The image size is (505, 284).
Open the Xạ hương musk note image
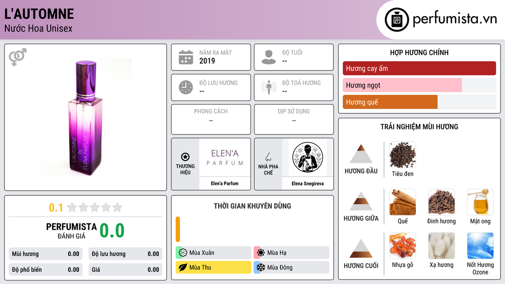pyautogui.click(x=441, y=246)
